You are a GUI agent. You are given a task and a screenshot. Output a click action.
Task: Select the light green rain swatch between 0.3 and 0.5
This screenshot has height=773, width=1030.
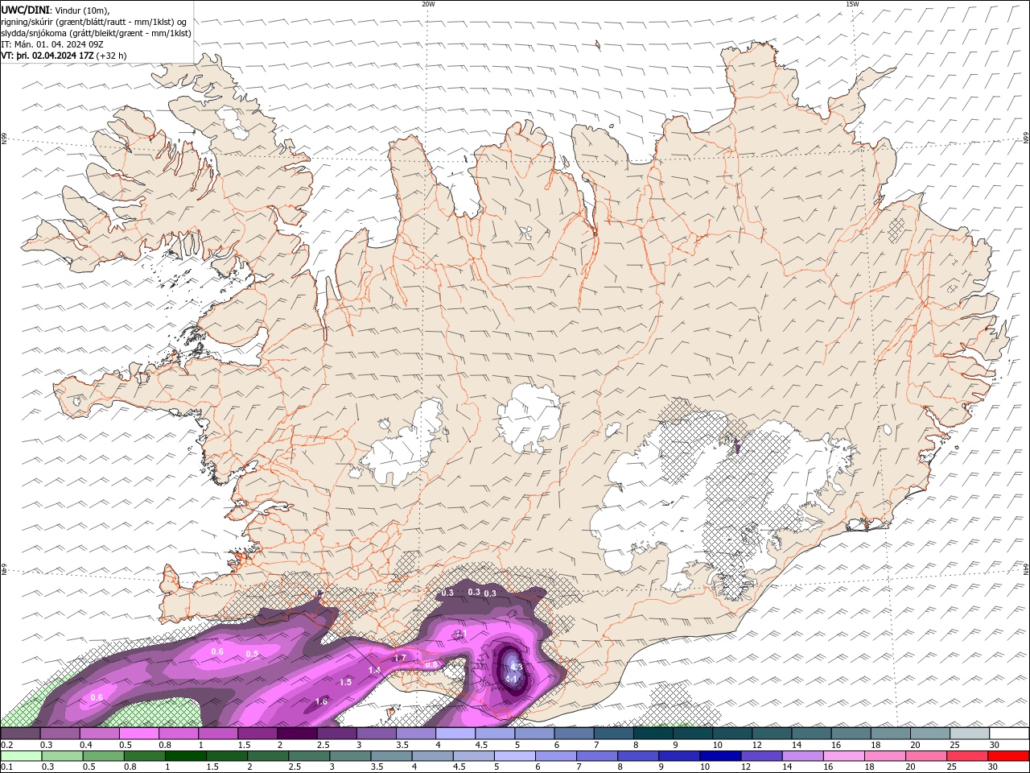[62, 756]
